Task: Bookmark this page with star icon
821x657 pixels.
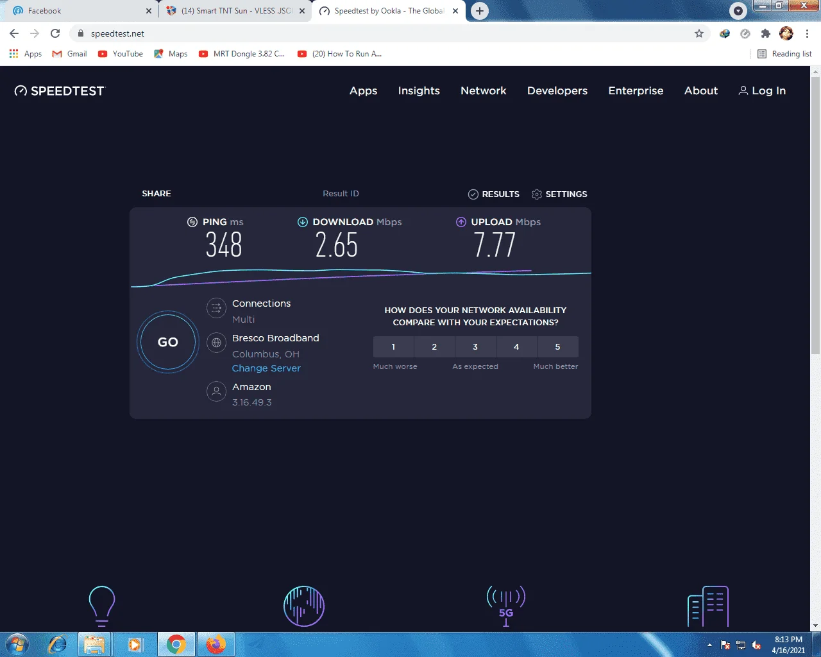Action: tap(699, 33)
